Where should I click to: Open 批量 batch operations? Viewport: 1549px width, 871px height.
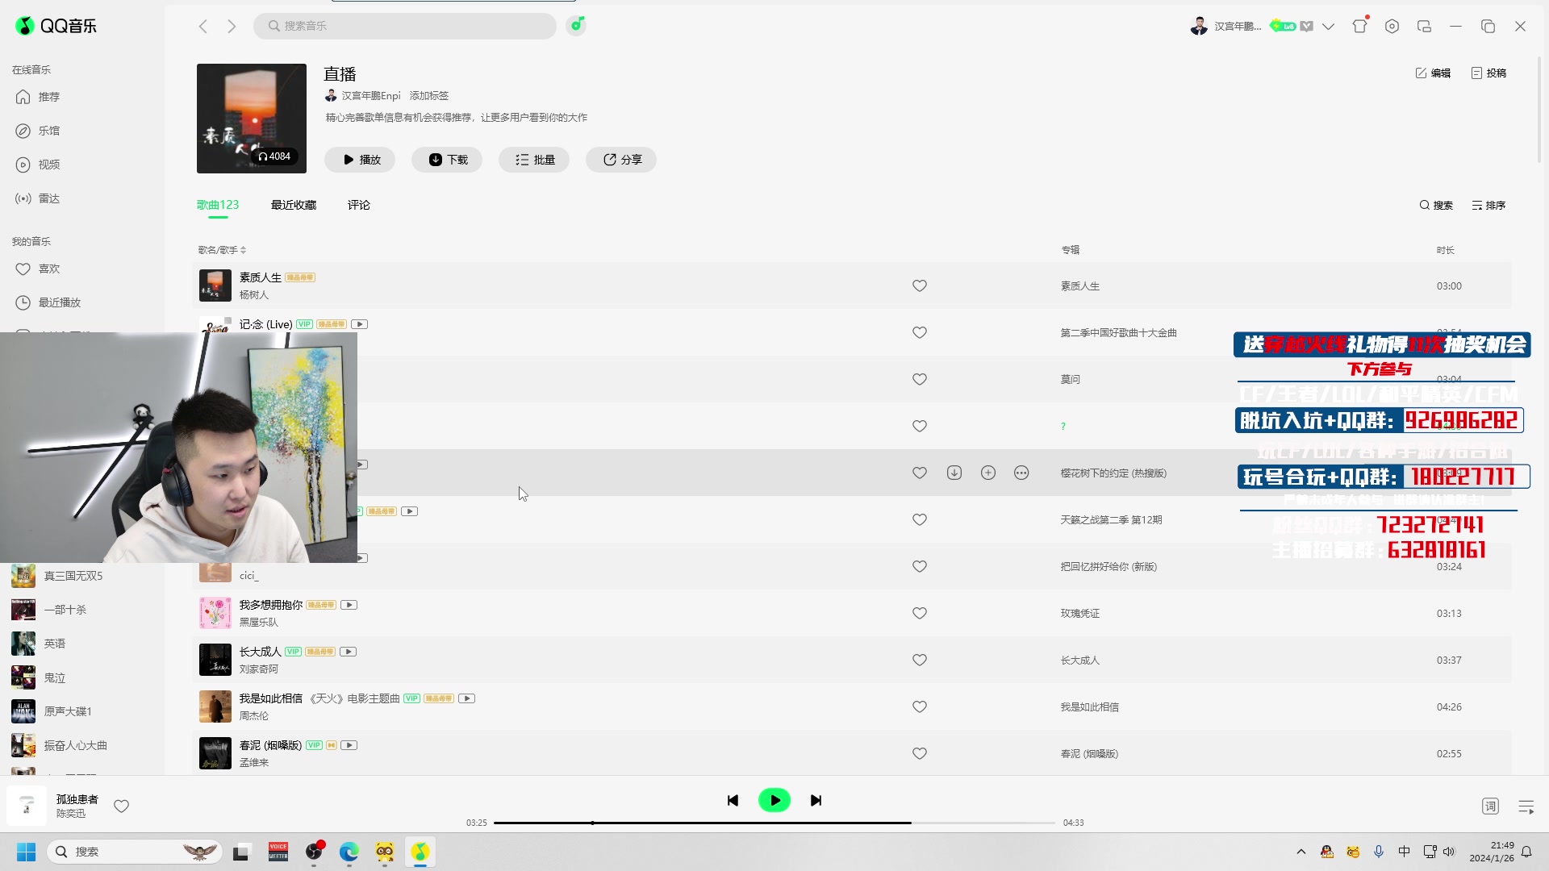click(x=534, y=160)
